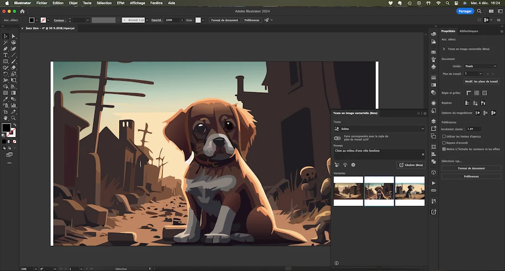The width and height of the screenshot is (505, 271).
Task: Open the 3D and Materials cube icon
Action: [433, 172]
